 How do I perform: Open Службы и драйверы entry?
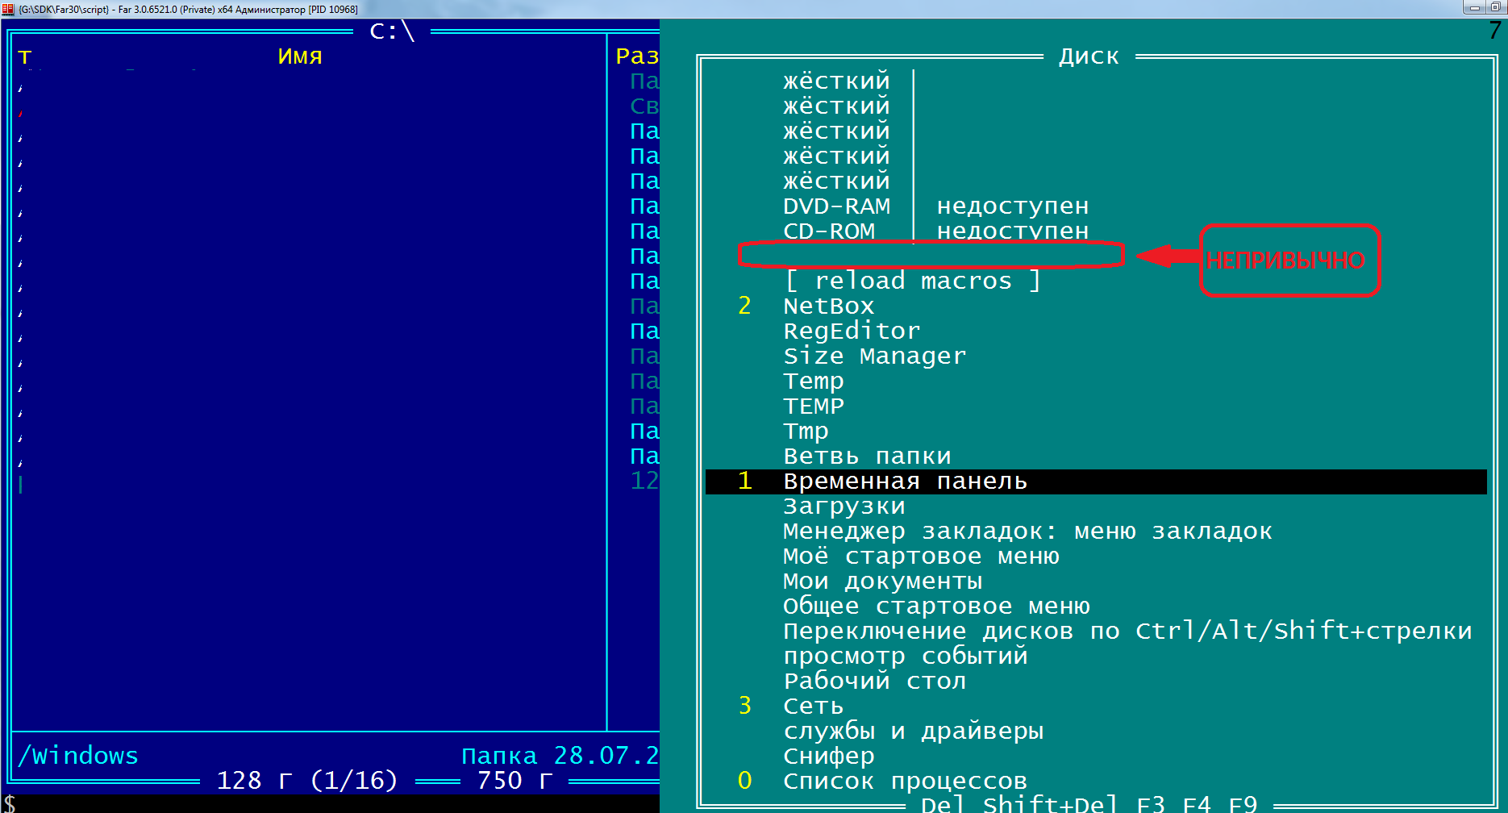(913, 732)
